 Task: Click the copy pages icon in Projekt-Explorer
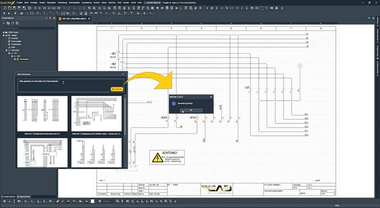click(x=17, y=23)
